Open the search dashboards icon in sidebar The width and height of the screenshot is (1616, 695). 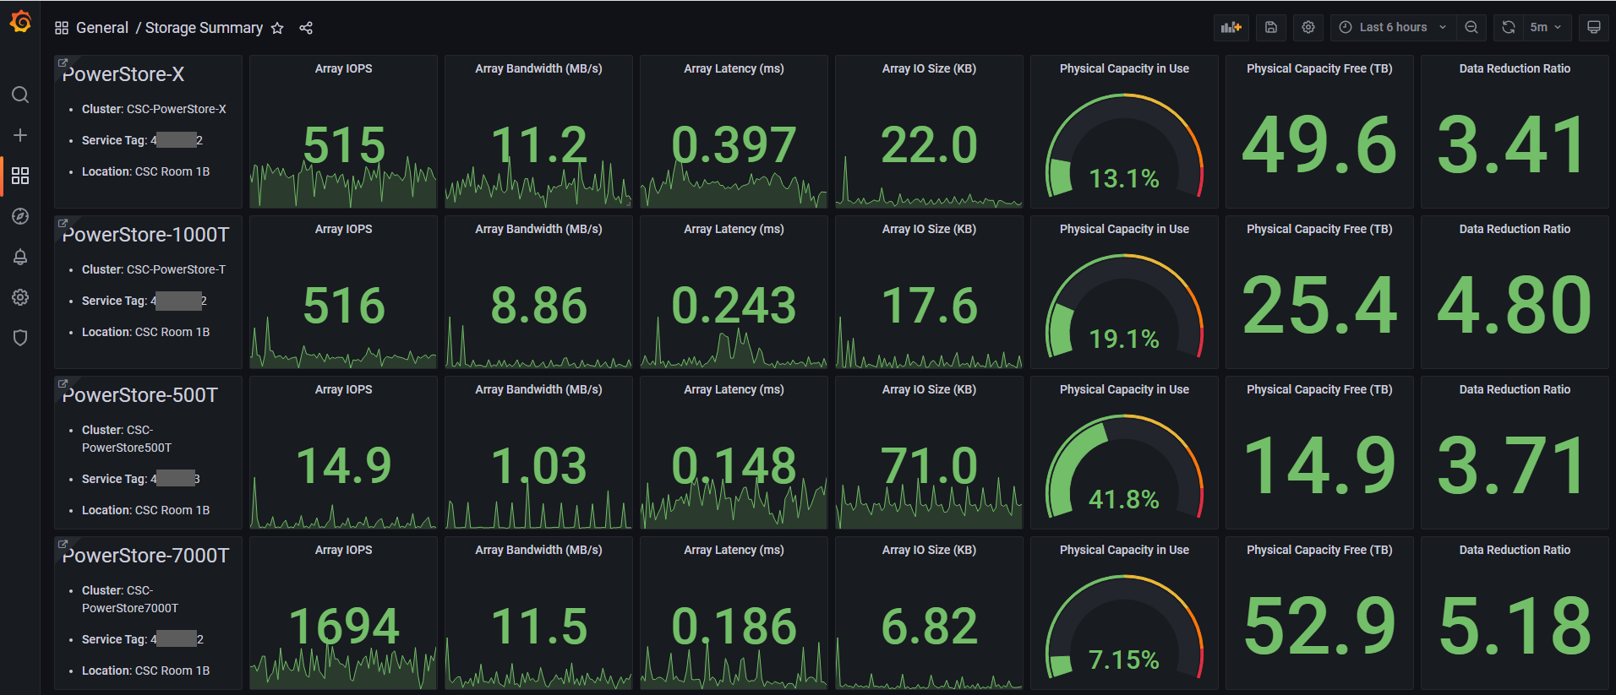(20, 95)
